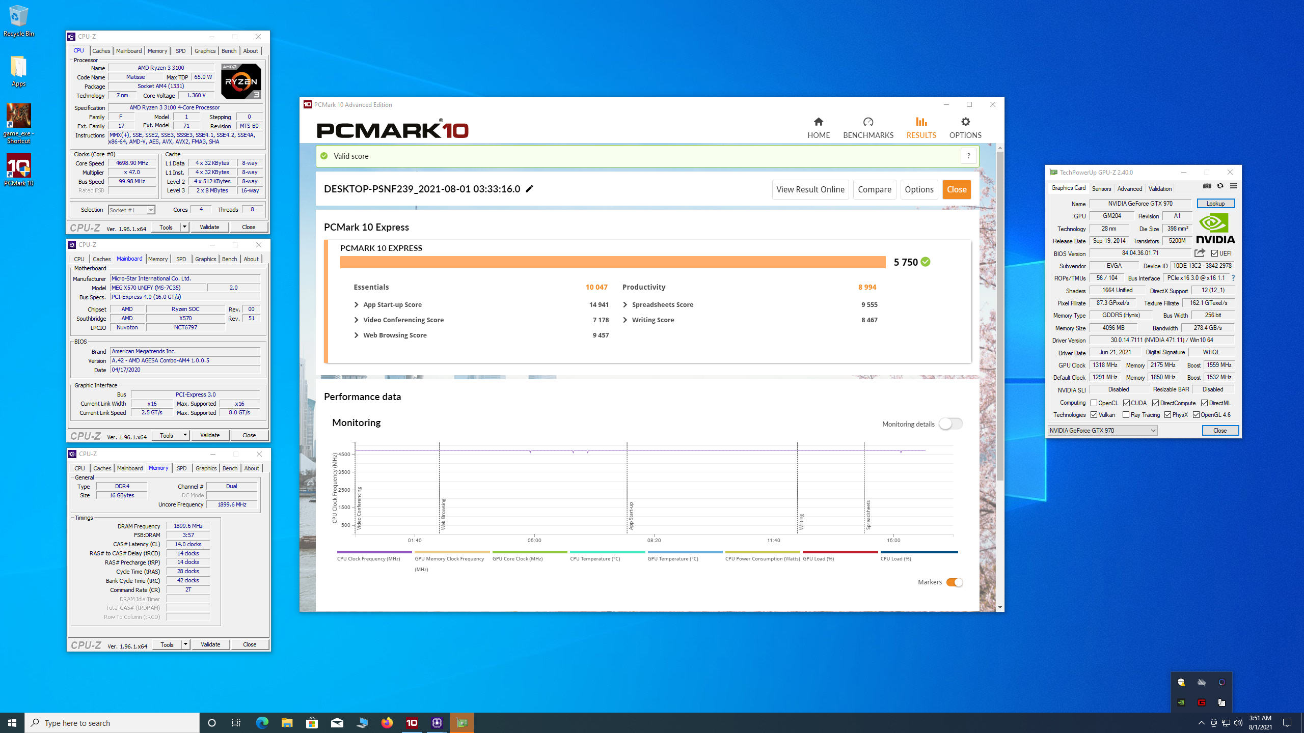Click Validate in the Mainboard CPU-Z window
Screen dimensions: 1304x733
tap(210, 435)
